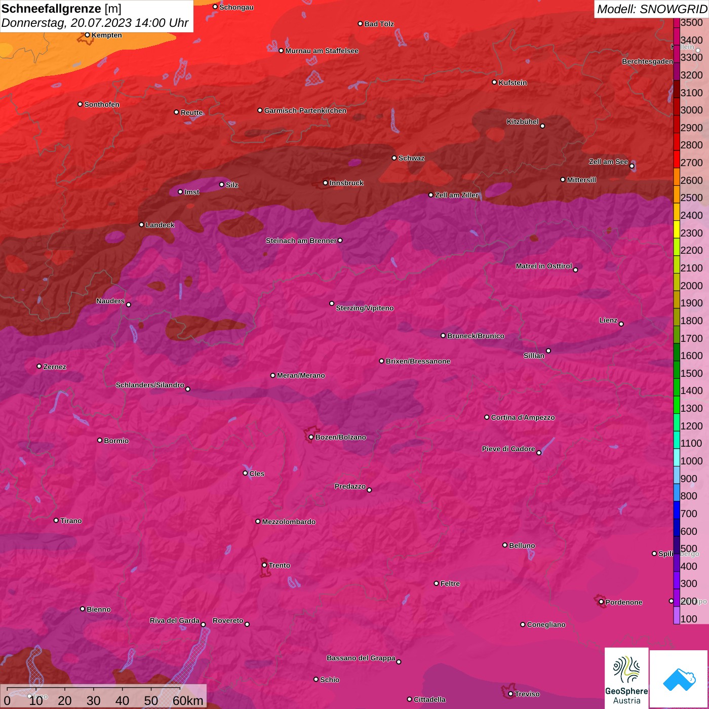Click the Pieve di Cadore label
The image size is (709, 709).
[x=508, y=449]
